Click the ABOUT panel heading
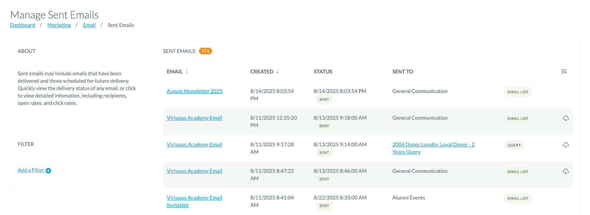Screen dimensions: 590x215 (x=27, y=51)
